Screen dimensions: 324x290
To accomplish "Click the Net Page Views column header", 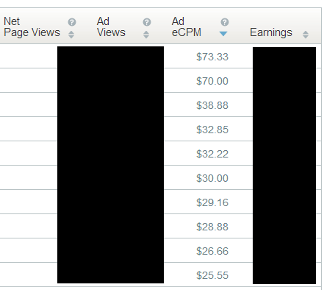I will click(x=32, y=27).
